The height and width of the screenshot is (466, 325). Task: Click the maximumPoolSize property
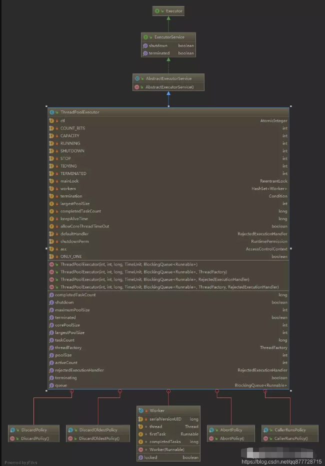(x=72, y=310)
